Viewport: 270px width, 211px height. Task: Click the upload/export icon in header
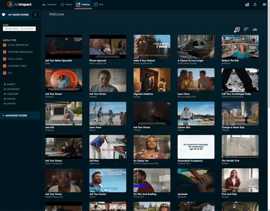tap(255, 4)
